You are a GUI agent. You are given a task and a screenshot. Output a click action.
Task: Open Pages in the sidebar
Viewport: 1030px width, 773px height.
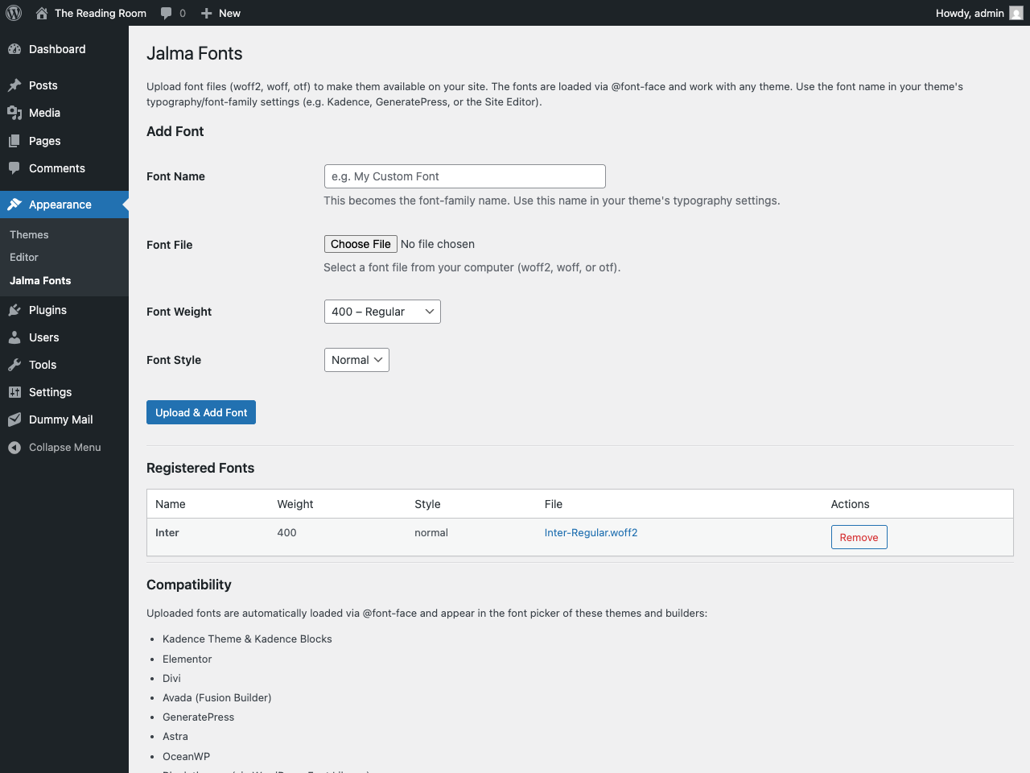click(45, 141)
